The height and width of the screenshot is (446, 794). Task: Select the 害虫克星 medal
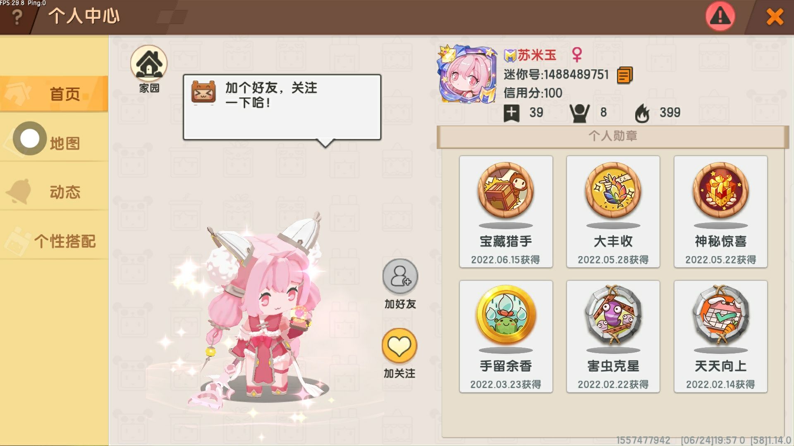[x=613, y=336]
